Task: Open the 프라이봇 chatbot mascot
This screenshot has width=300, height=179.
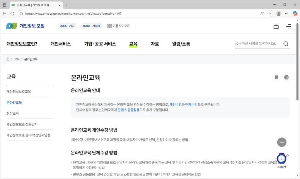Action: point(282,159)
